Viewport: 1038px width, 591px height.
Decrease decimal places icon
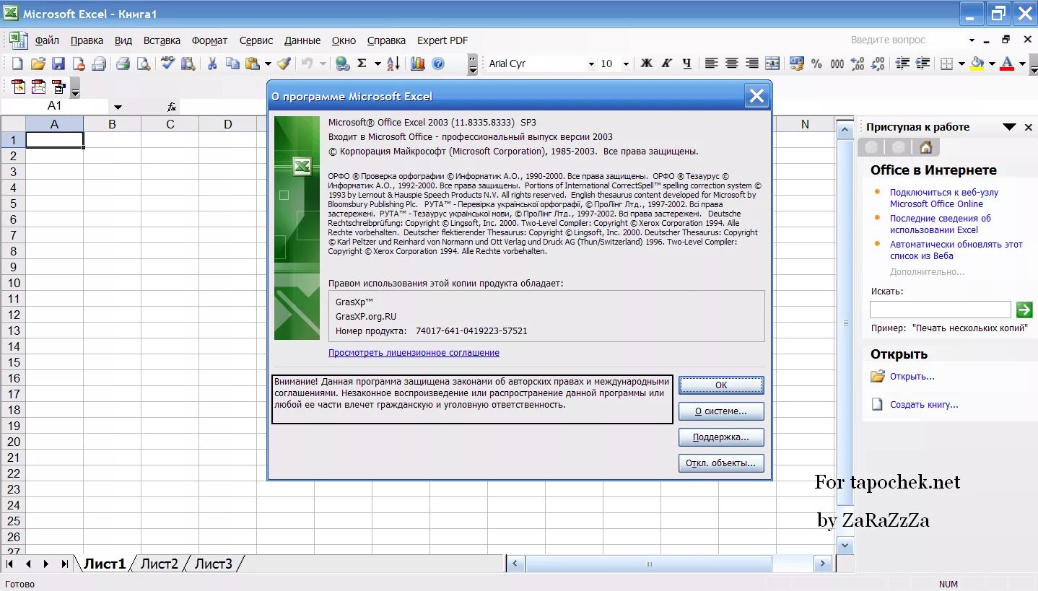point(878,64)
